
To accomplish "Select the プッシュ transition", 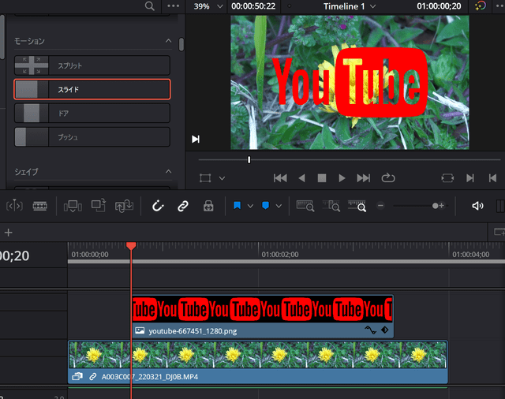I will click(92, 137).
